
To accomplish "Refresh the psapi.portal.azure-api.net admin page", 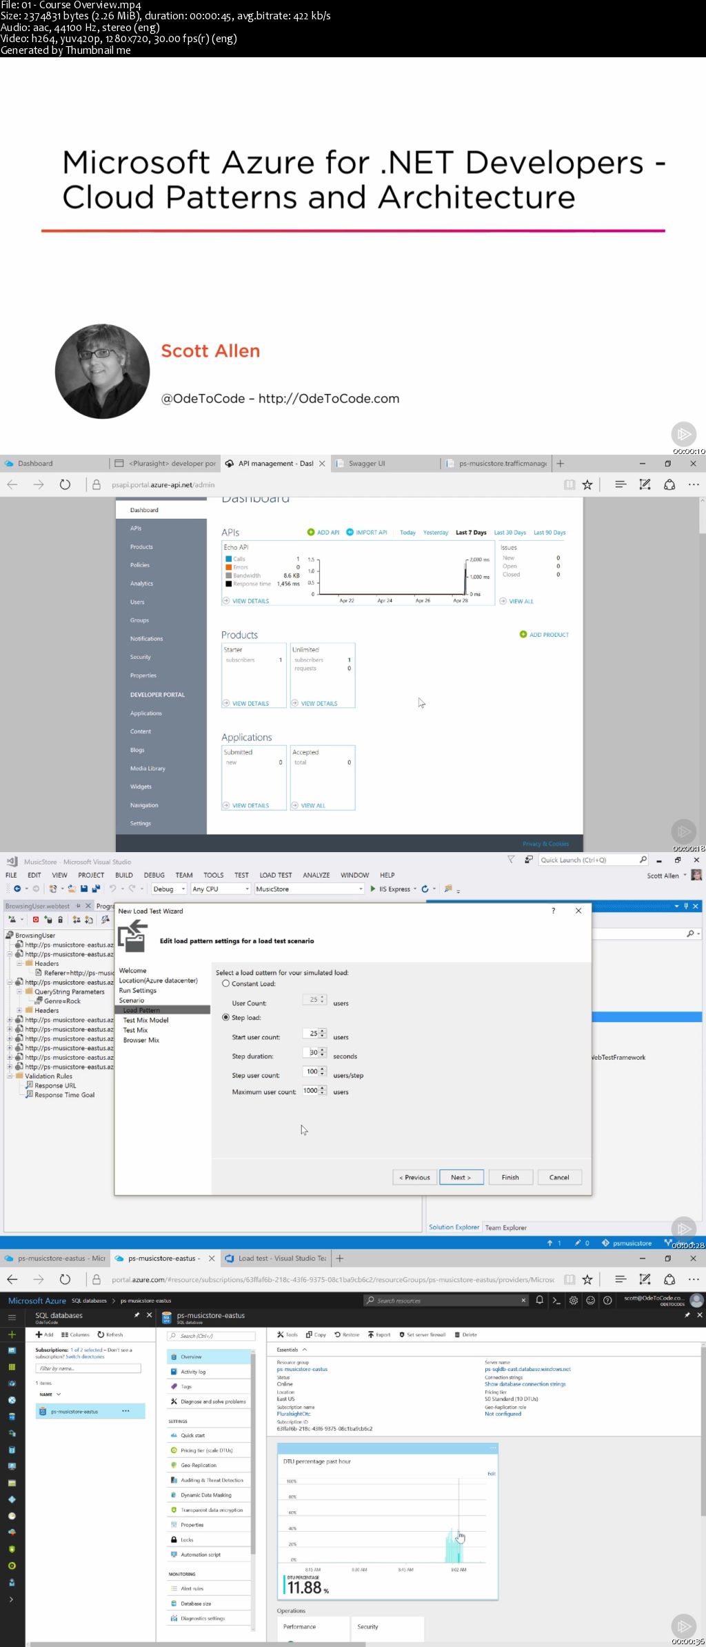I will (x=65, y=484).
